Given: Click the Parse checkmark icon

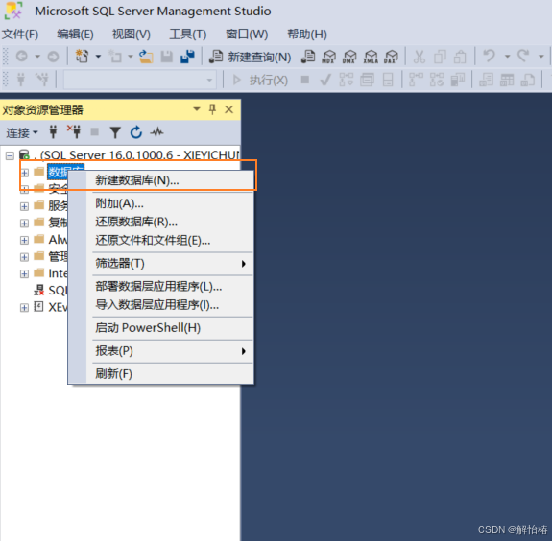Looking at the screenshot, I should pyautogui.click(x=325, y=81).
